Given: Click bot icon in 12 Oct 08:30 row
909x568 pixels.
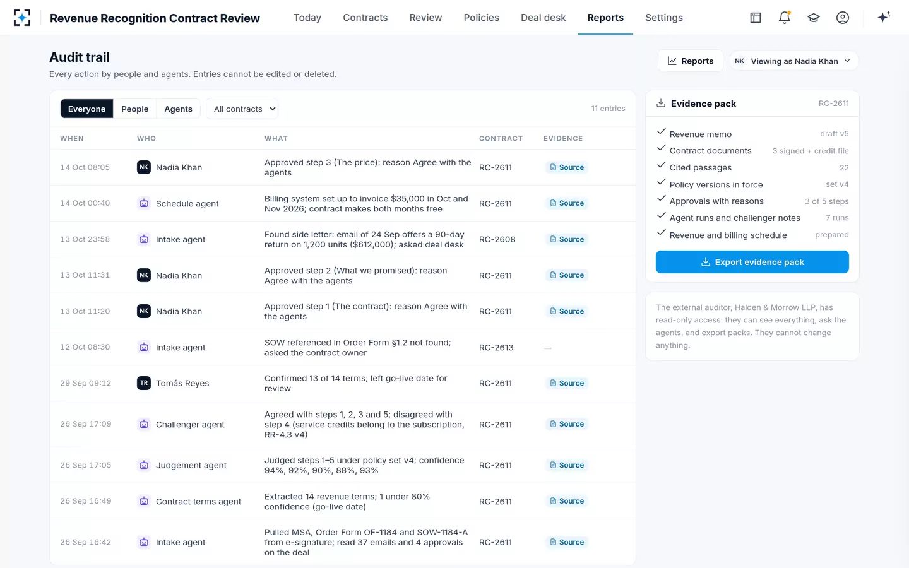Looking at the screenshot, I should coord(144,347).
